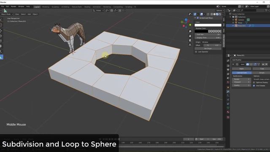Viewport: 270px width, 152px height.
Task: Open the Active Tool properties tab icon
Action: coord(228,61)
